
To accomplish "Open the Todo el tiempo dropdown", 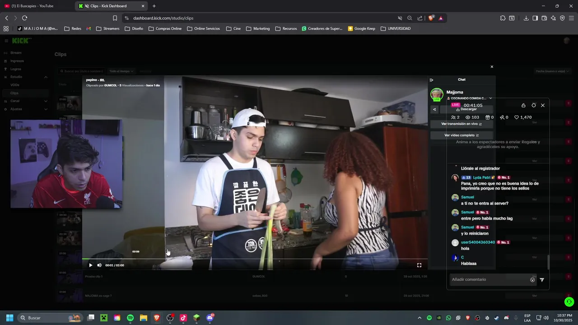I will [121, 71].
